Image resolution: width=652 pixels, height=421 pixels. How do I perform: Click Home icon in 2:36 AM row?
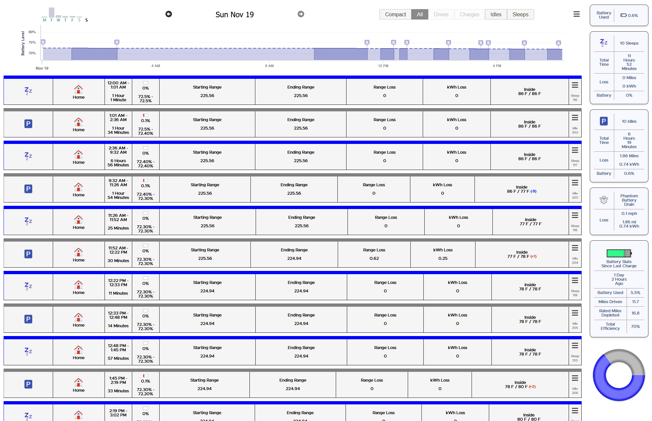tap(78, 154)
